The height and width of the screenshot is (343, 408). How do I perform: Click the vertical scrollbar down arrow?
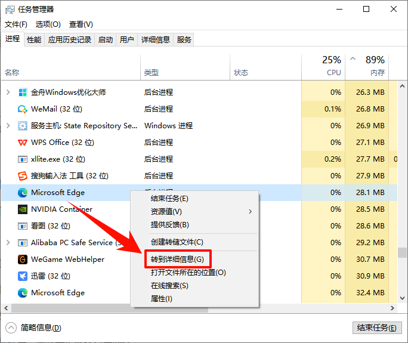(402, 298)
